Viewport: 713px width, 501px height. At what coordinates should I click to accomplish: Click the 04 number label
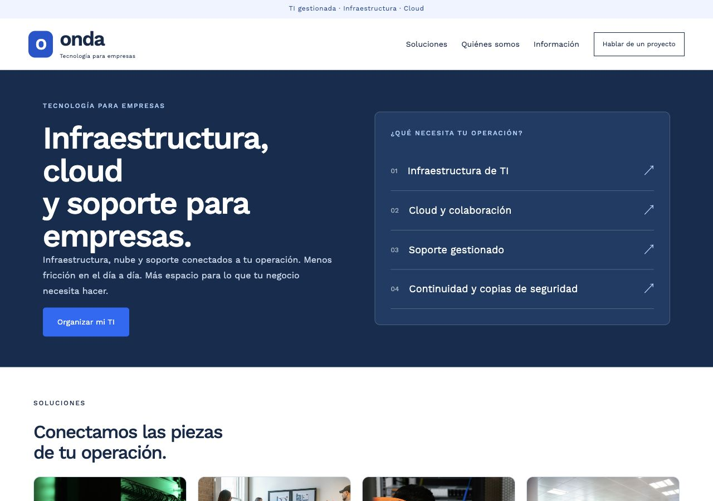(395, 289)
